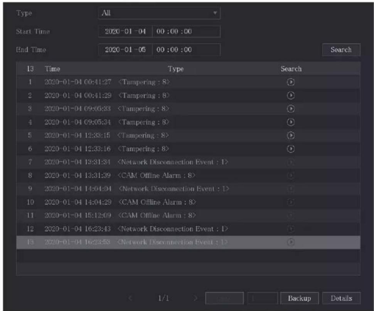The height and width of the screenshot is (311, 374).
Task: Go to next page arrow
Action: tap(195, 298)
